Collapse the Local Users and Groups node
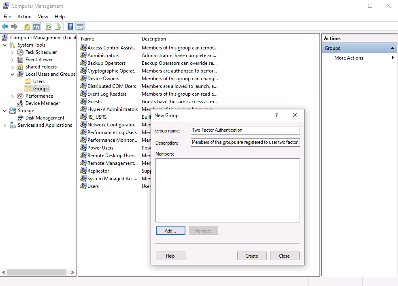Screen dimensions: 398x286 (x=12, y=74)
